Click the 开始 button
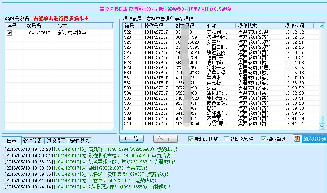 [131, 139]
